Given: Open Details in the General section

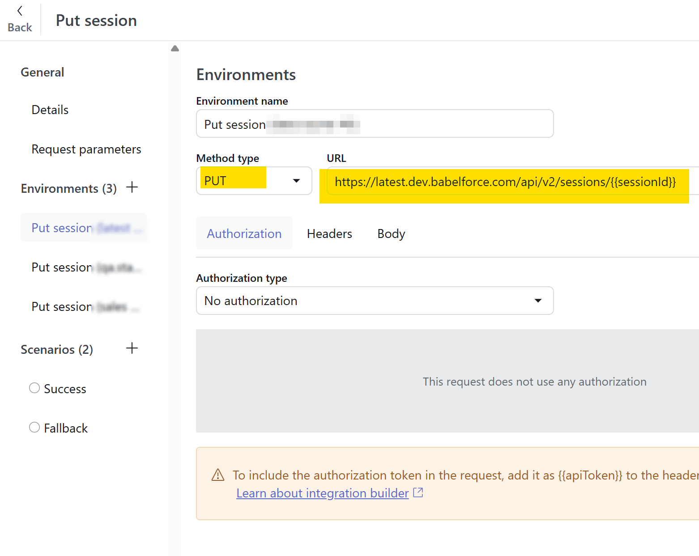Looking at the screenshot, I should 50,110.
